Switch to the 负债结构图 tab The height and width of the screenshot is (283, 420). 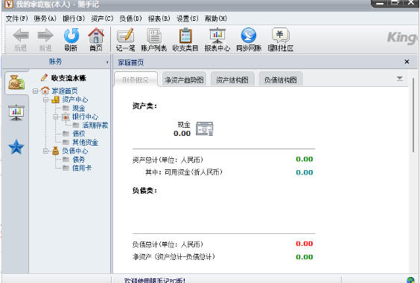coord(281,79)
